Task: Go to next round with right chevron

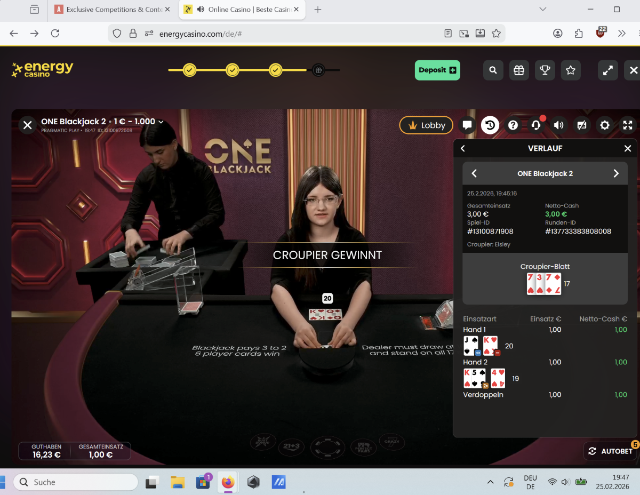Action: pos(616,173)
